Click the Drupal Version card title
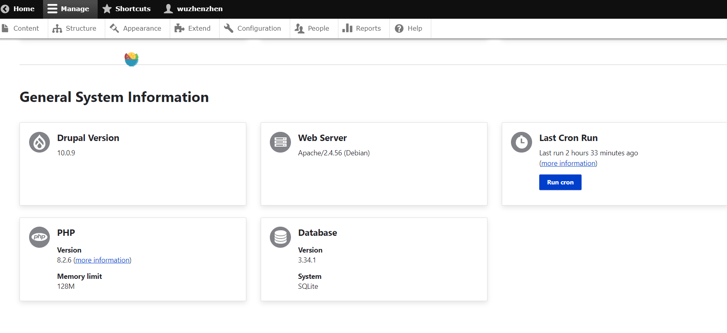The height and width of the screenshot is (333, 727). pyautogui.click(x=88, y=138)
